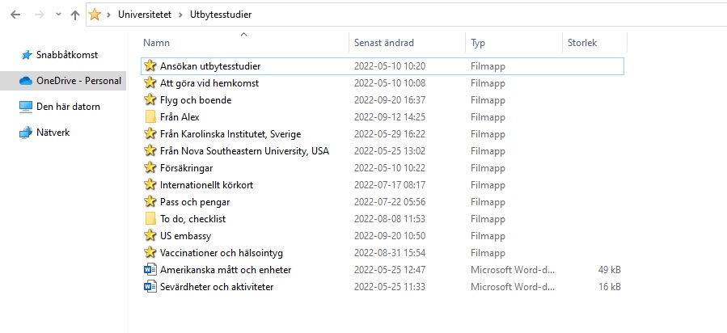727x333 pixels.
Task: Click the Up one level arrow
Action: tap(75, 15)
